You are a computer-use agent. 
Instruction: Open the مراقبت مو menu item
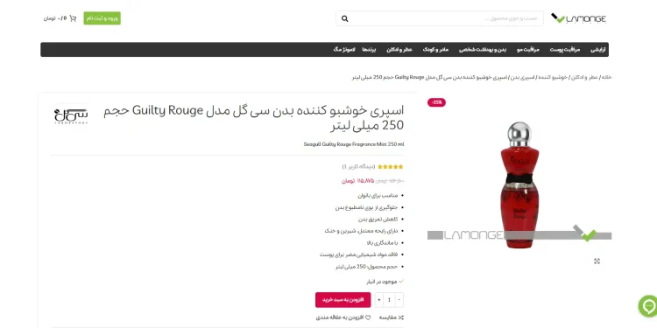[x=528, y=49]
